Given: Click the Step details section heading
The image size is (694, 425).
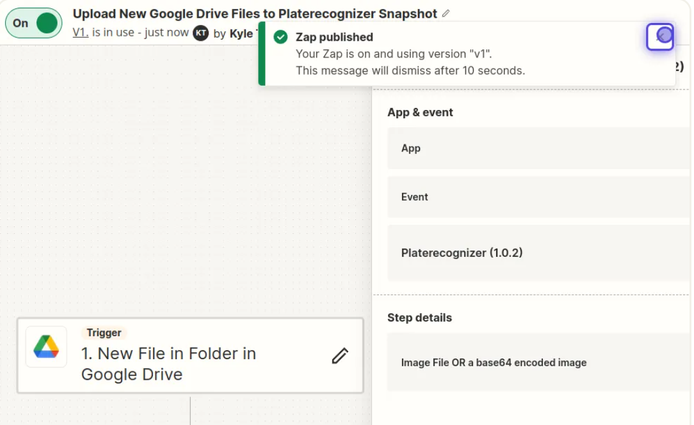Looking at the screenshot, I should pyautogui.click(x=419, y=318).
